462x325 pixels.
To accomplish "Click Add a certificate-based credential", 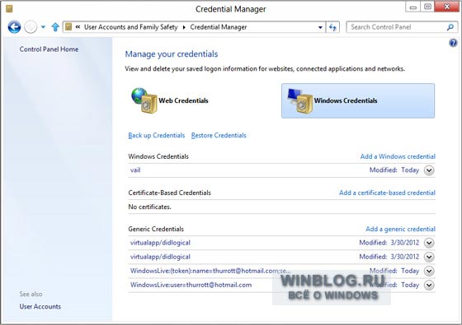I will pyautogui.click(x=387, y=193).
